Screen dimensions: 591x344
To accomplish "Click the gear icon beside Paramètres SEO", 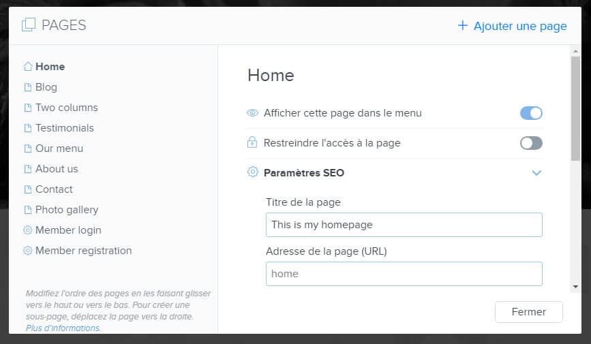I will click(x=252, y=172).
